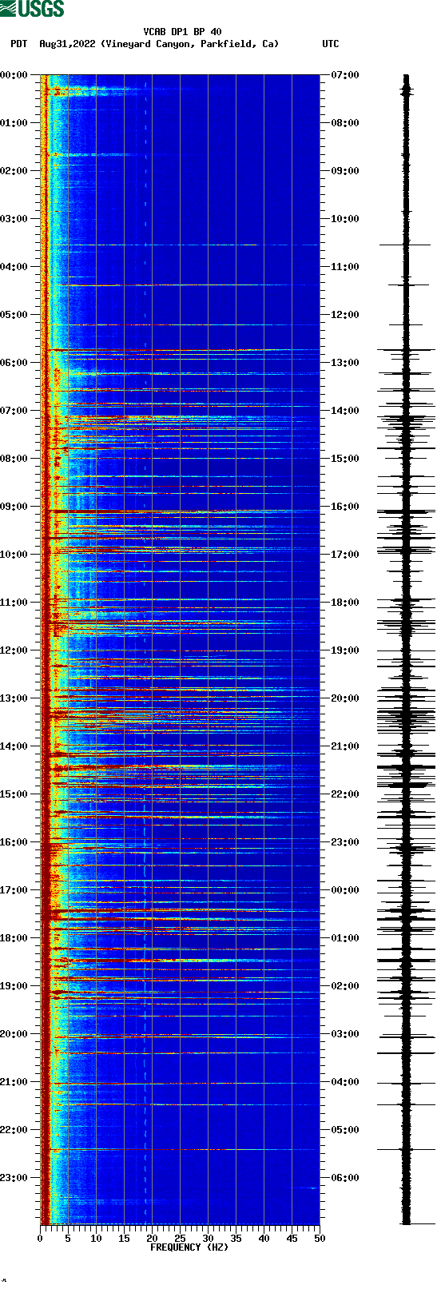
Task: Click the PDT time label '14:00'
Action: [14, 746]
